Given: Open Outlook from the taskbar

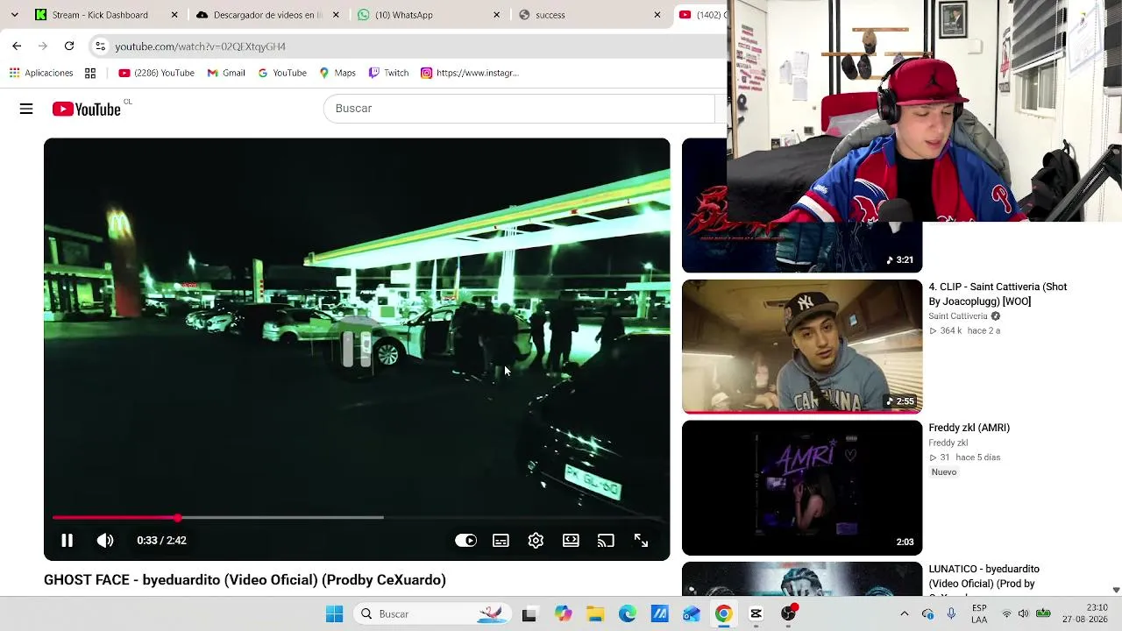Looking at the screenshot, I should (692, 613).
